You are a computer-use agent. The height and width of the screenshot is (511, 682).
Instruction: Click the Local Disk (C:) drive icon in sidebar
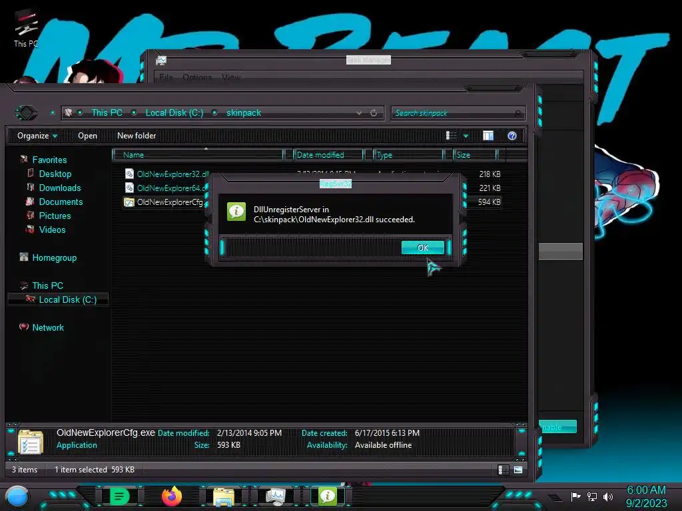tap(30, 299)
